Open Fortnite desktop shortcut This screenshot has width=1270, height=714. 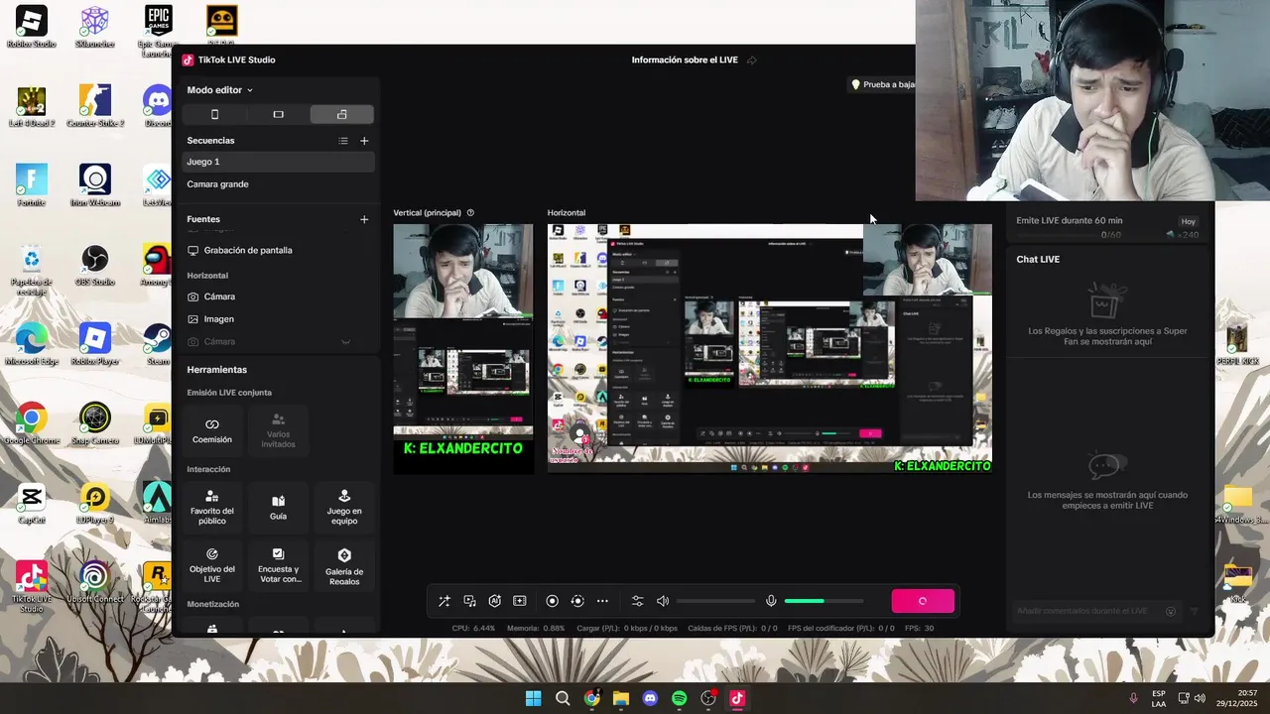(x=32, y=185)
